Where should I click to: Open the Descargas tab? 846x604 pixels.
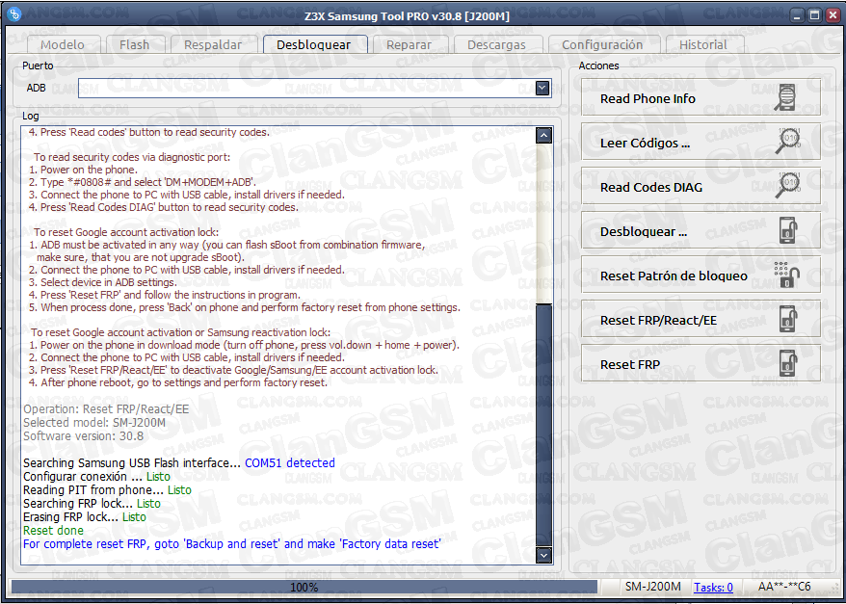[496, 44]
